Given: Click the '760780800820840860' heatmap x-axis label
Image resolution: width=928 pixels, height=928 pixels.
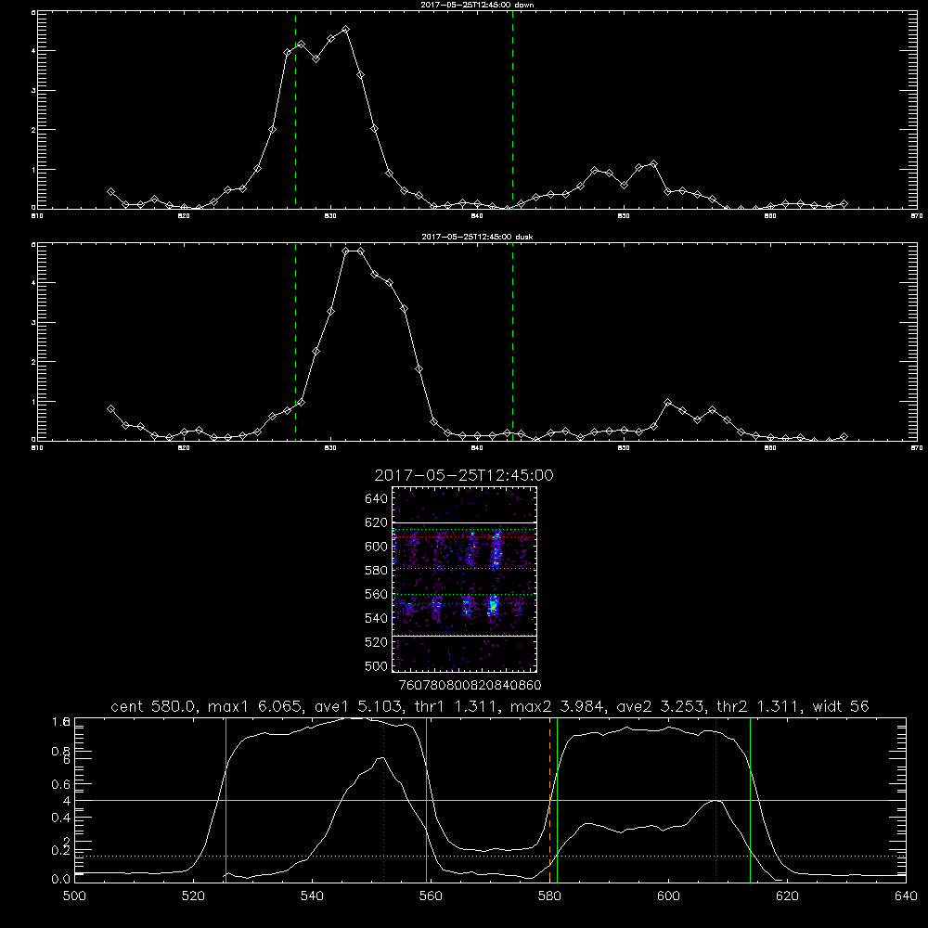Looking at the screenshot, I should [x=470, y=686].
